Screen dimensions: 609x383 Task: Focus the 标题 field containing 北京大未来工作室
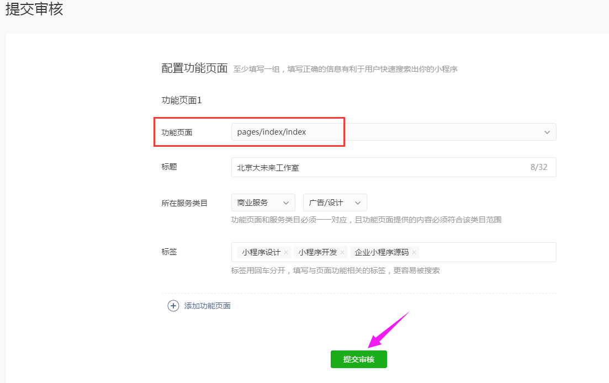[375, 167]
